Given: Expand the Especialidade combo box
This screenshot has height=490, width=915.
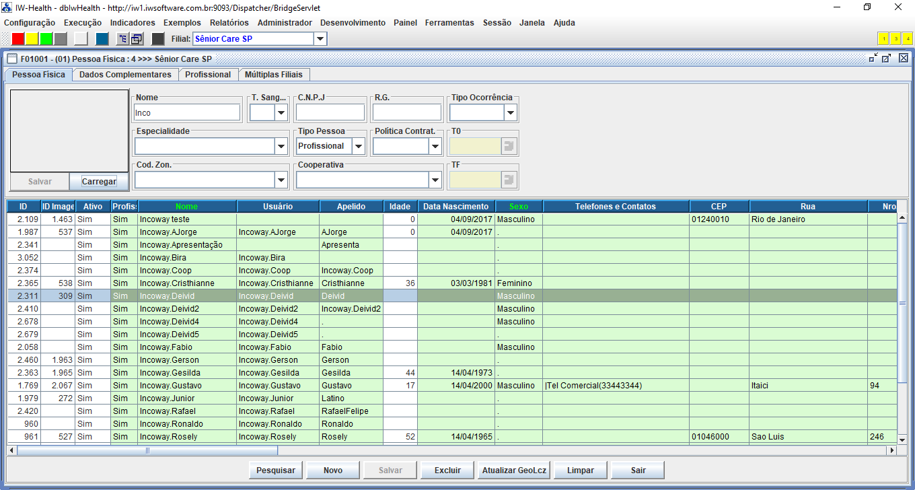Looking at the screenshot, I should (281, 146).
